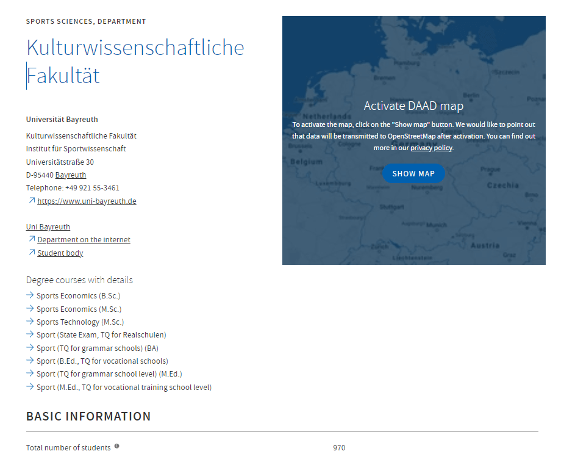This screenshot has width=575, height=451.
Task: Click the Activate DAAD map title
Action: point(413,106)
